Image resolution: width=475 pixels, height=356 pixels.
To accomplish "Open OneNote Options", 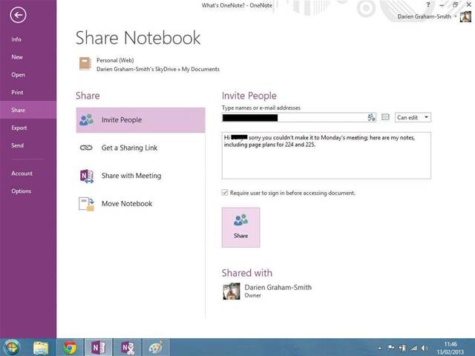I will click(x=21, y=191).
